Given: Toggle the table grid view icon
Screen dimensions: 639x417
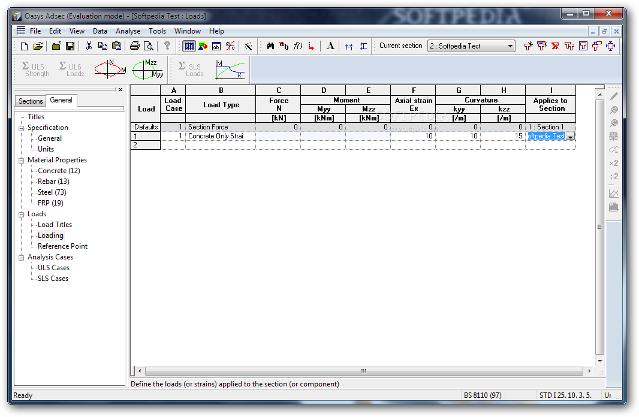Looking at the screenshot, I should 189,46.
